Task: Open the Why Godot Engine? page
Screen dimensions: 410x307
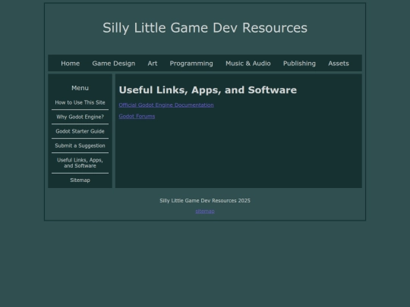Action: click(80, 117)
